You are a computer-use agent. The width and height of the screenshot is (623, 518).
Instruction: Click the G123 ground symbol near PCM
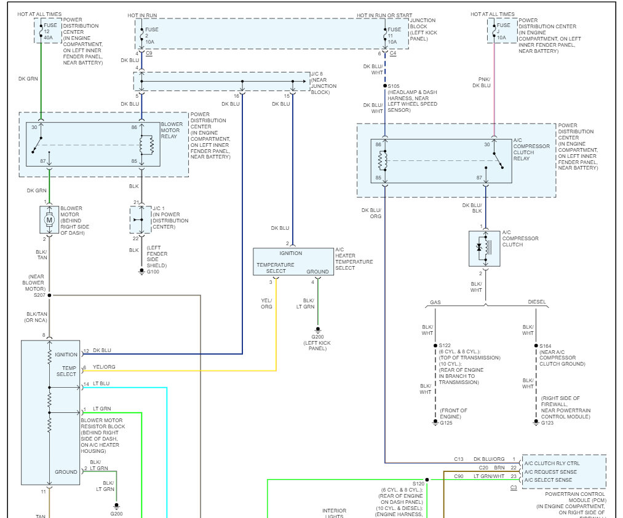tap(536, 422)
